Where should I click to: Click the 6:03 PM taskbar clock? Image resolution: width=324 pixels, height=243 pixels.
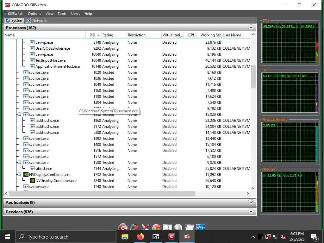click(x=297, y=234)
